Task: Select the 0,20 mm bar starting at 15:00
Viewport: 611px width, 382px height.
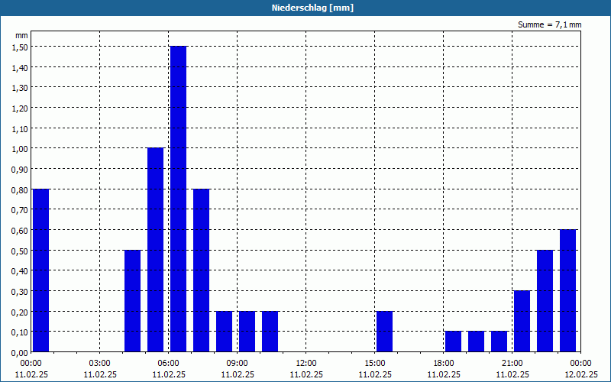Action: point(385,332)
